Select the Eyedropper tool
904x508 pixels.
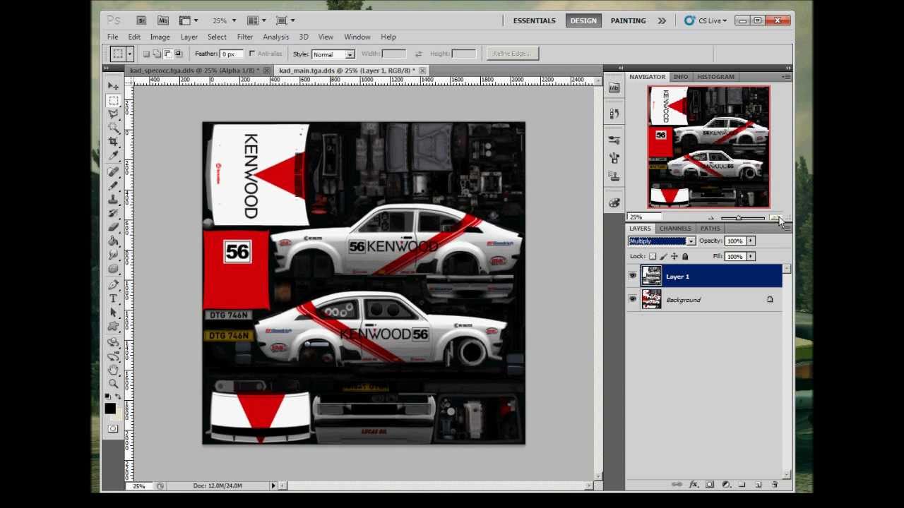point(113,155)
